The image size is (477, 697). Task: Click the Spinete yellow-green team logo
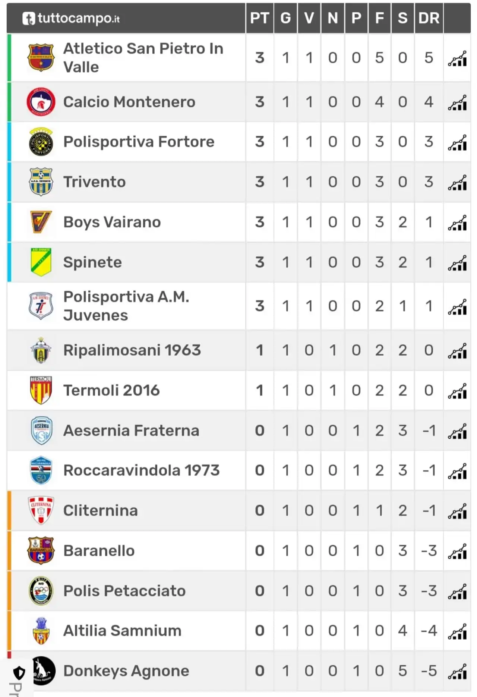pos(41,262)
